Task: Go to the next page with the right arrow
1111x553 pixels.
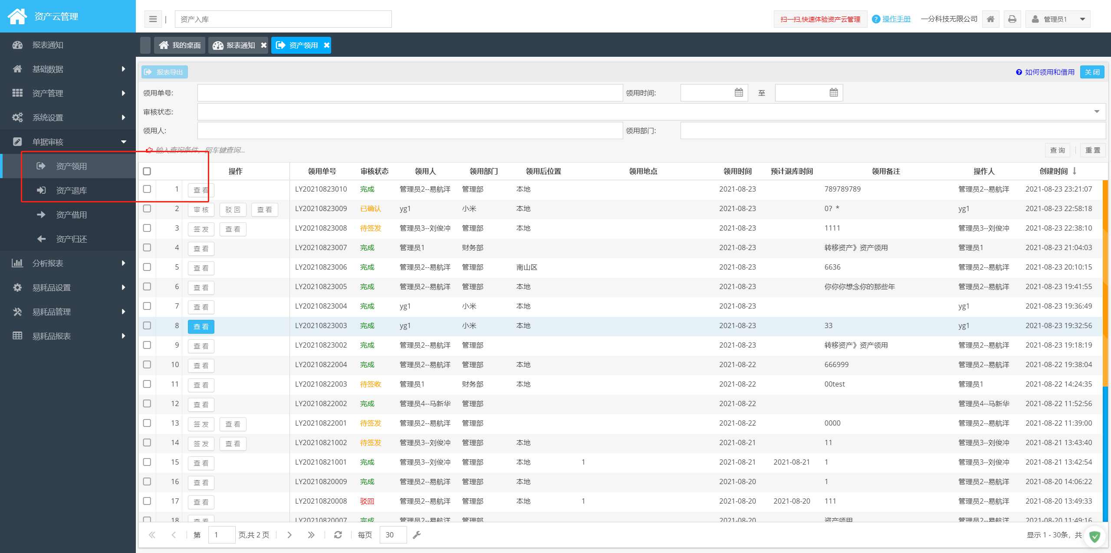Action: tap(289, 535)
